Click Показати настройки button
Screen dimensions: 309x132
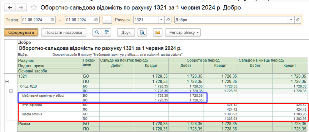63,32
